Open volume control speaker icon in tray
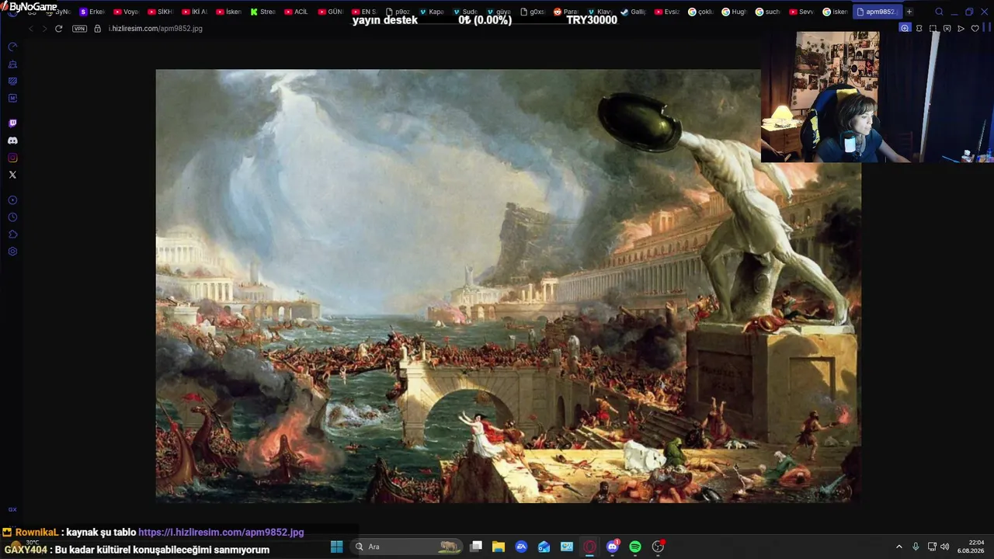 944,547
